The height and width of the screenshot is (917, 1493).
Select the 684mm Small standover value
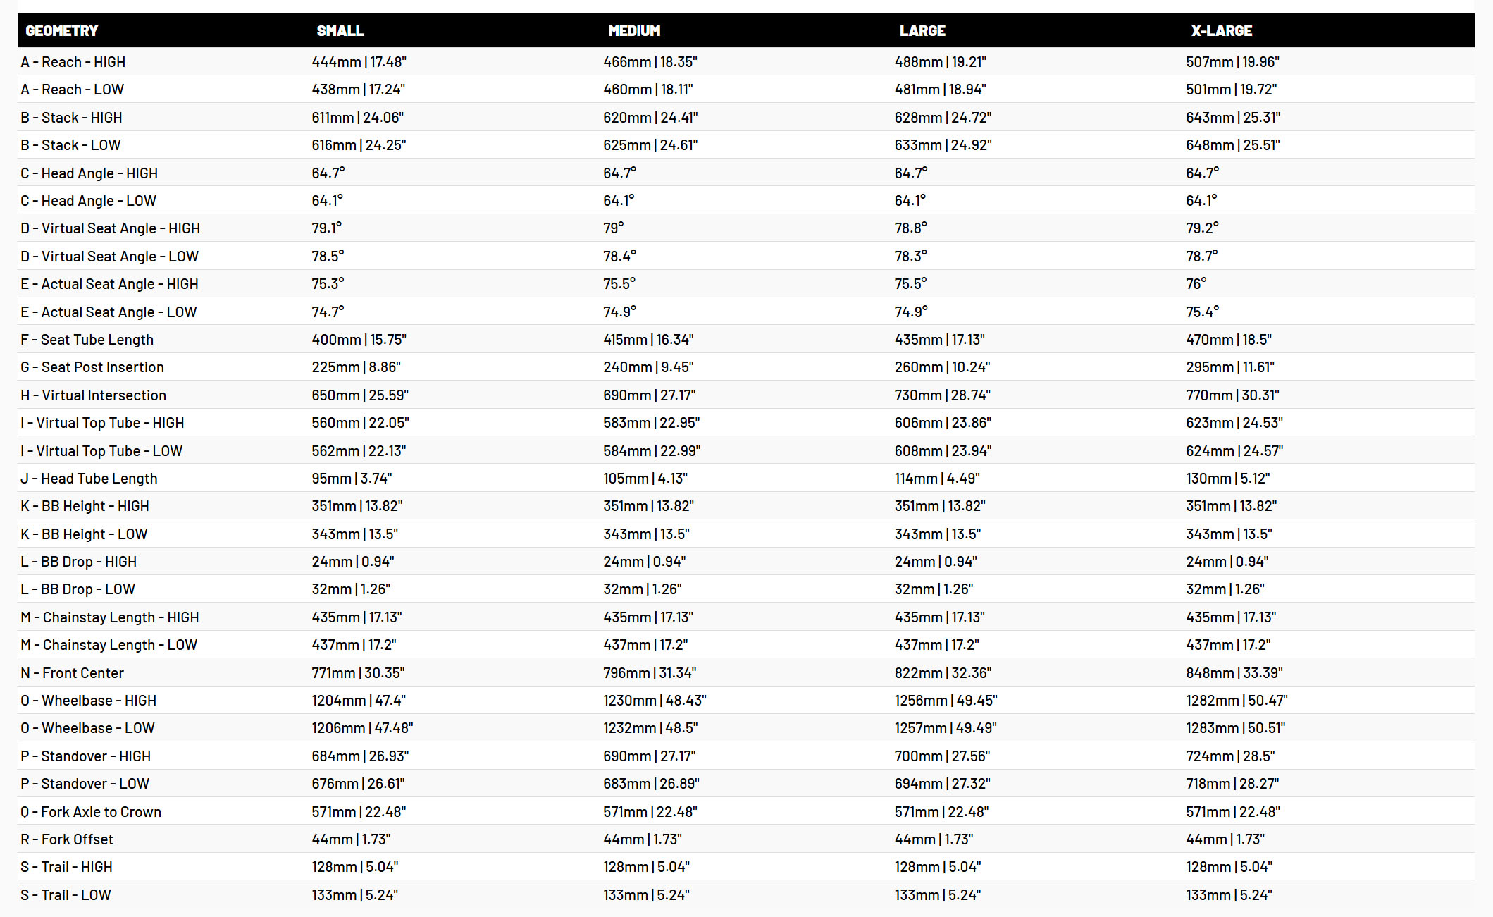pos(360,756)
